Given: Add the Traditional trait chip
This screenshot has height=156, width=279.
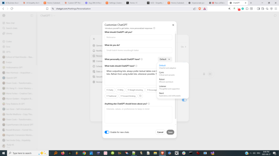Looking at the screenshot, I should click(111, 96).
